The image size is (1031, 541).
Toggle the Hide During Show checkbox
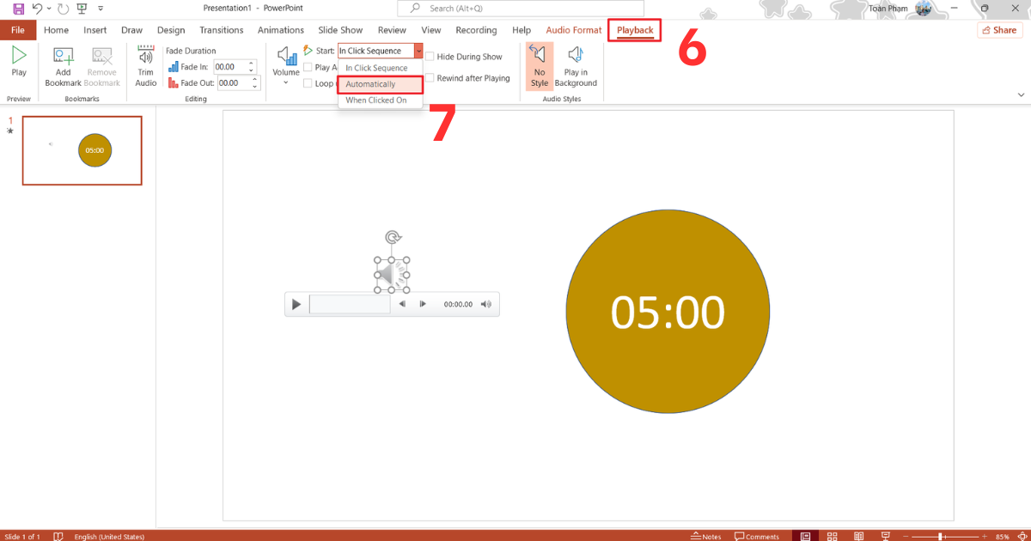[x=430, y=57]
